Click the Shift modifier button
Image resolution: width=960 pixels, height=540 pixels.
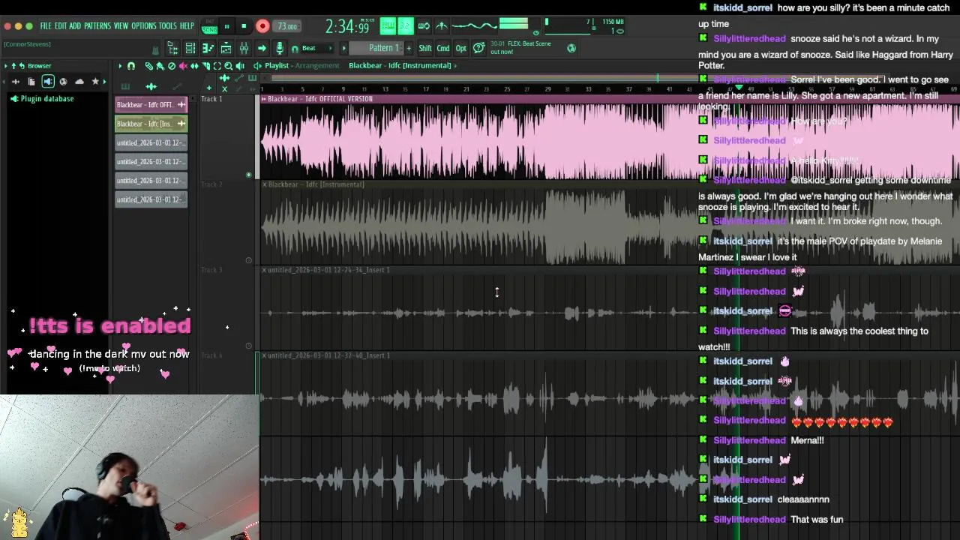[425, 48]
